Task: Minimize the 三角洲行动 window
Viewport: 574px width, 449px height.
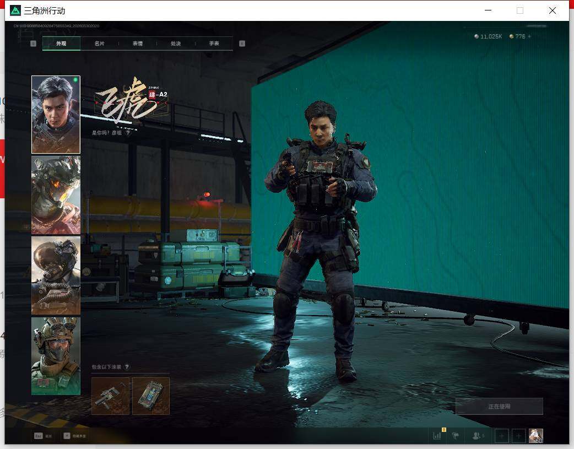Action: click(x=488, y=10)
